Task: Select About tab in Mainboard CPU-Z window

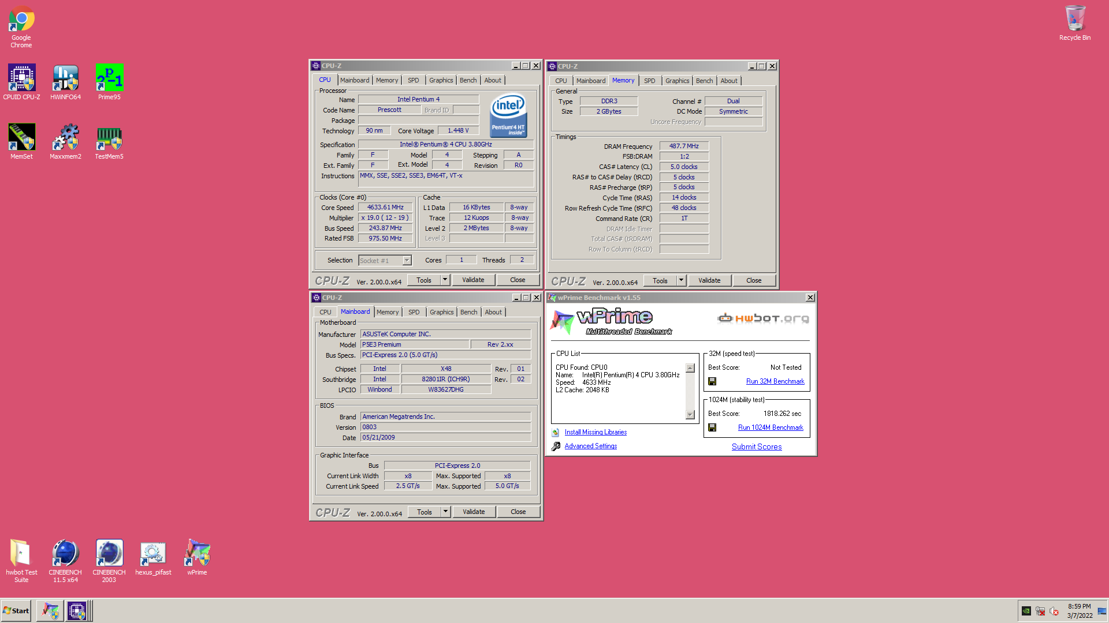Action: click(x=493, y=312)
